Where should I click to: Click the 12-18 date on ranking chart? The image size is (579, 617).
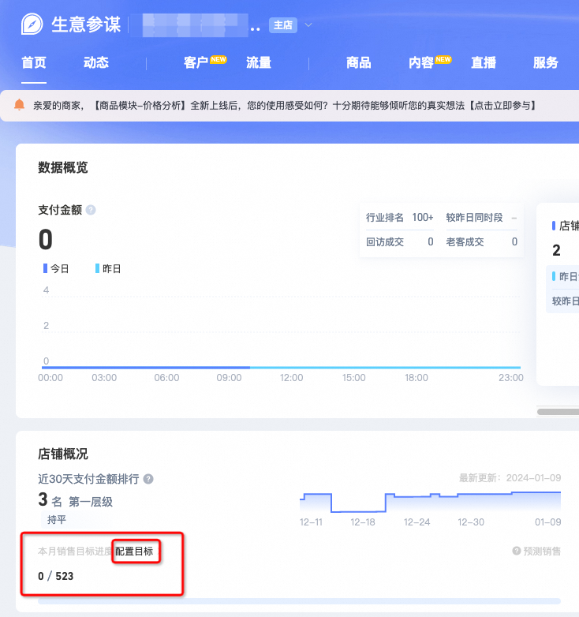coord(363,522)
